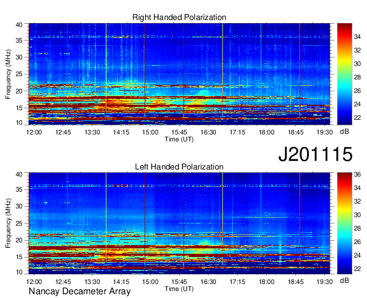Click the 15:45 tick under the Right Handed plot
The height and width of the screenshot is (298, 367).
click(x=179, y=132)
